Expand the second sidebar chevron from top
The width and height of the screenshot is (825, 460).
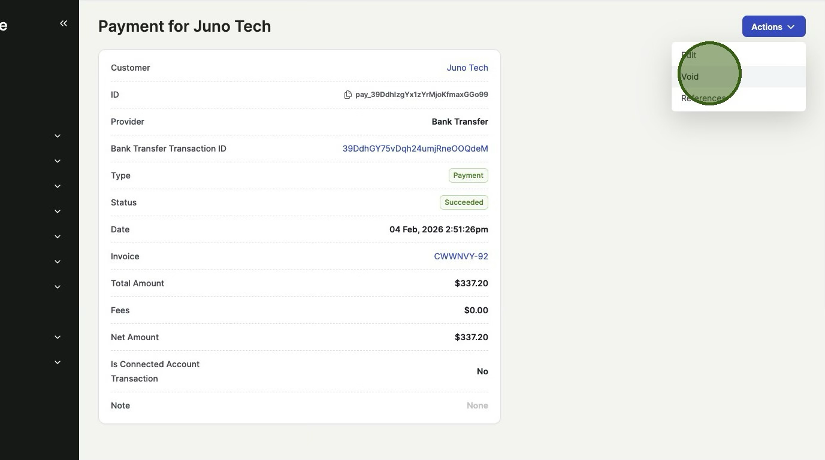[58, 161]
